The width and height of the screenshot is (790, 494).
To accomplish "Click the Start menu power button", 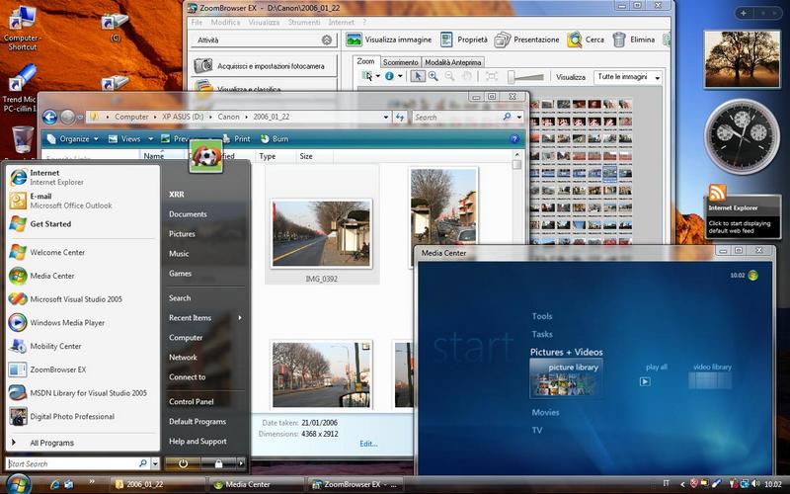I will [183, 462].
